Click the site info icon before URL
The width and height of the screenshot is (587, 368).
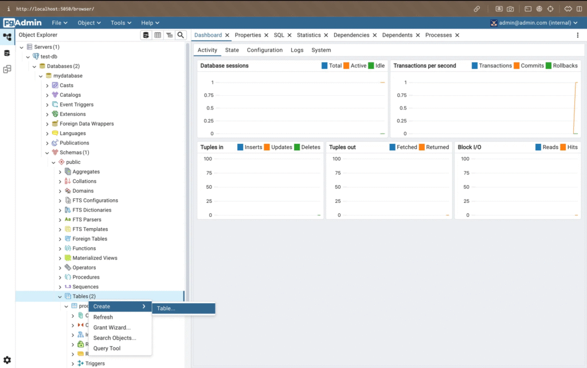pyautogui.click(x=8, y=9)
